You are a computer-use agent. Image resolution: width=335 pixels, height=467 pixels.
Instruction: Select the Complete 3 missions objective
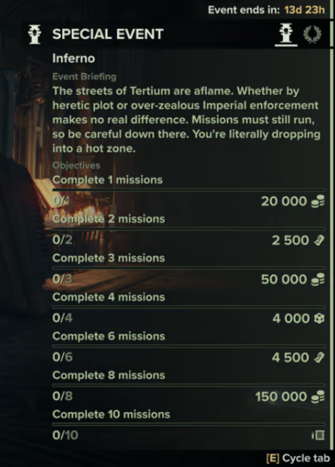coord(109,258)
